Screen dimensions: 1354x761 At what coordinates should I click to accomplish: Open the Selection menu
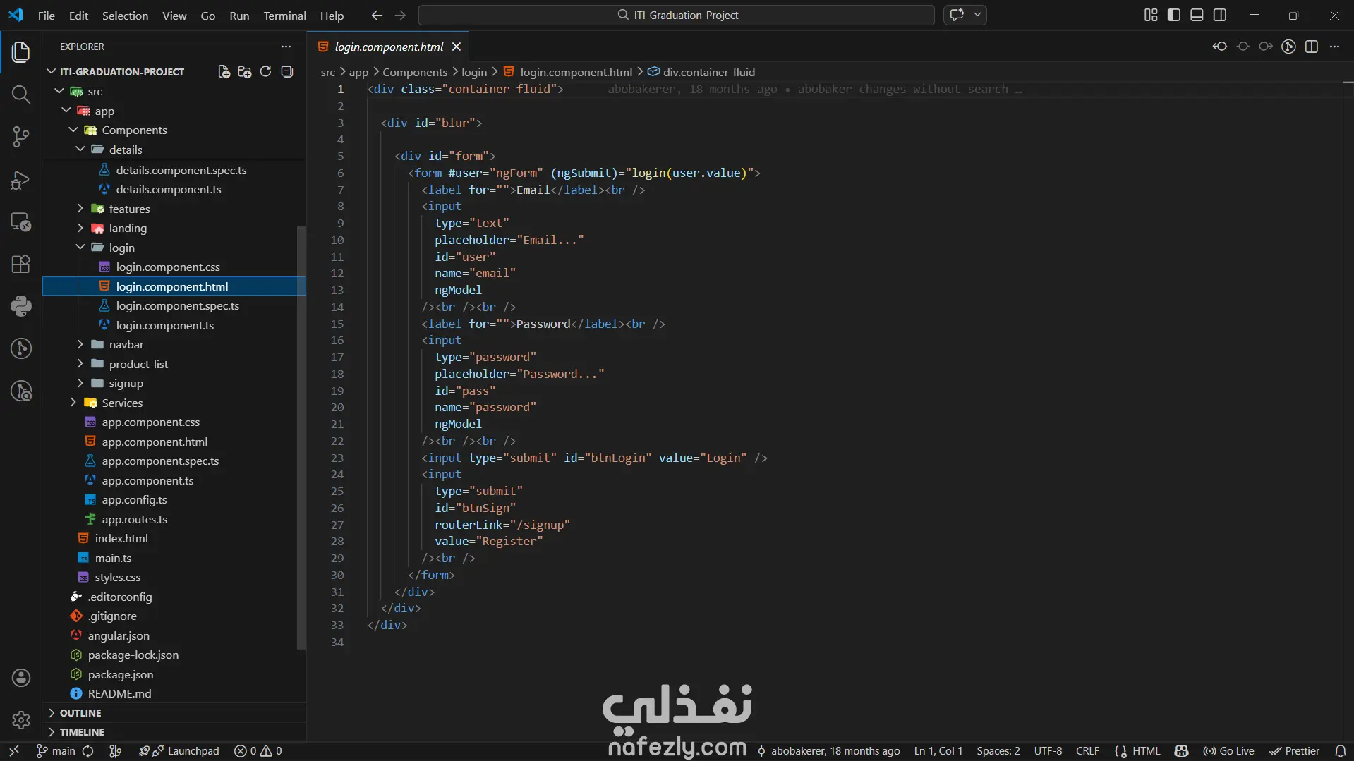coord(125,16)
